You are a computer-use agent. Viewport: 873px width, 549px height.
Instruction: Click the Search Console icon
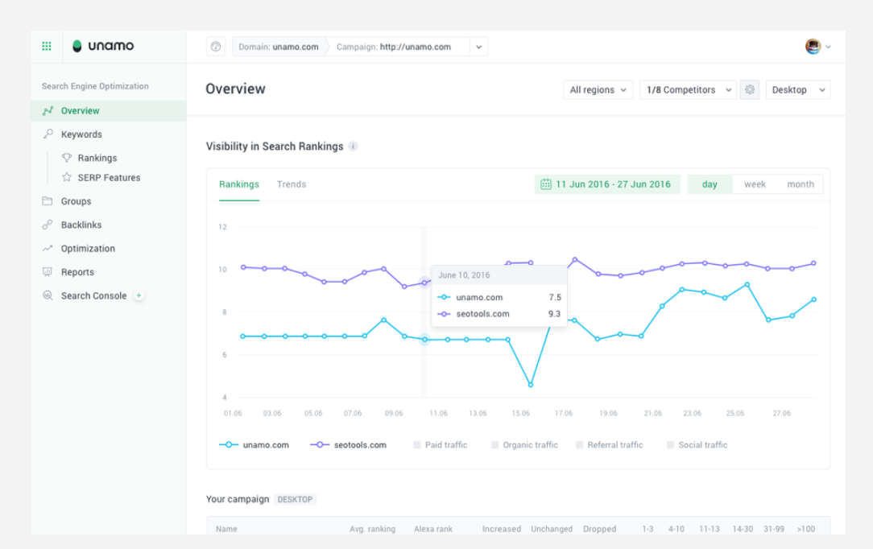pos(48,295)
